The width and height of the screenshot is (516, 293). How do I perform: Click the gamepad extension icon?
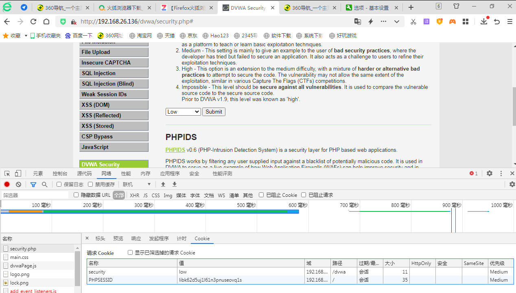click(453, 22)
